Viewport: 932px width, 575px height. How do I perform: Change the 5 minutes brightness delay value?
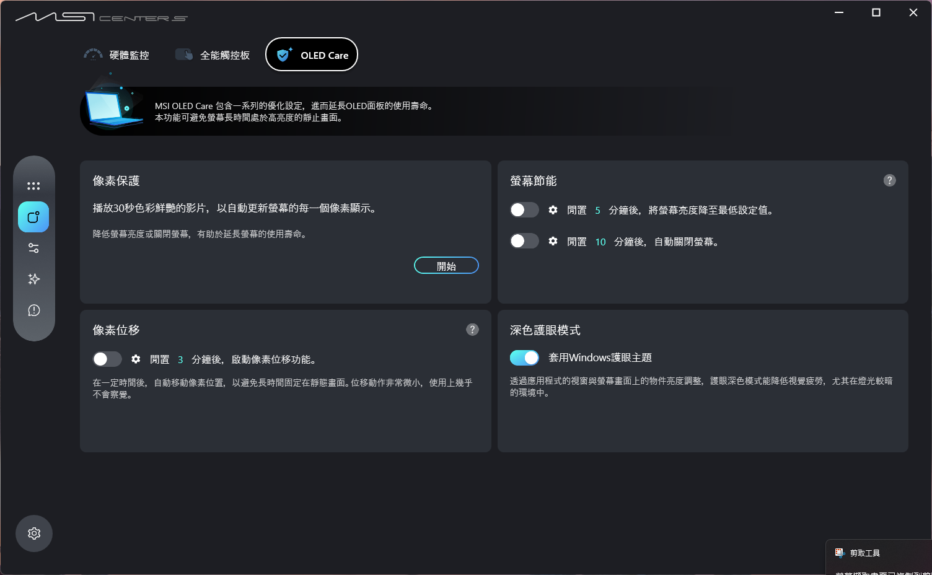[x=597, y=210]
